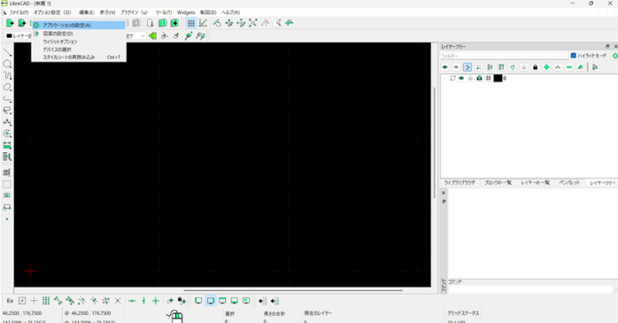The width and height of the screenshot is (618, 323).
Task: Click Set Relative Zero icon
Action: point(170,301)
